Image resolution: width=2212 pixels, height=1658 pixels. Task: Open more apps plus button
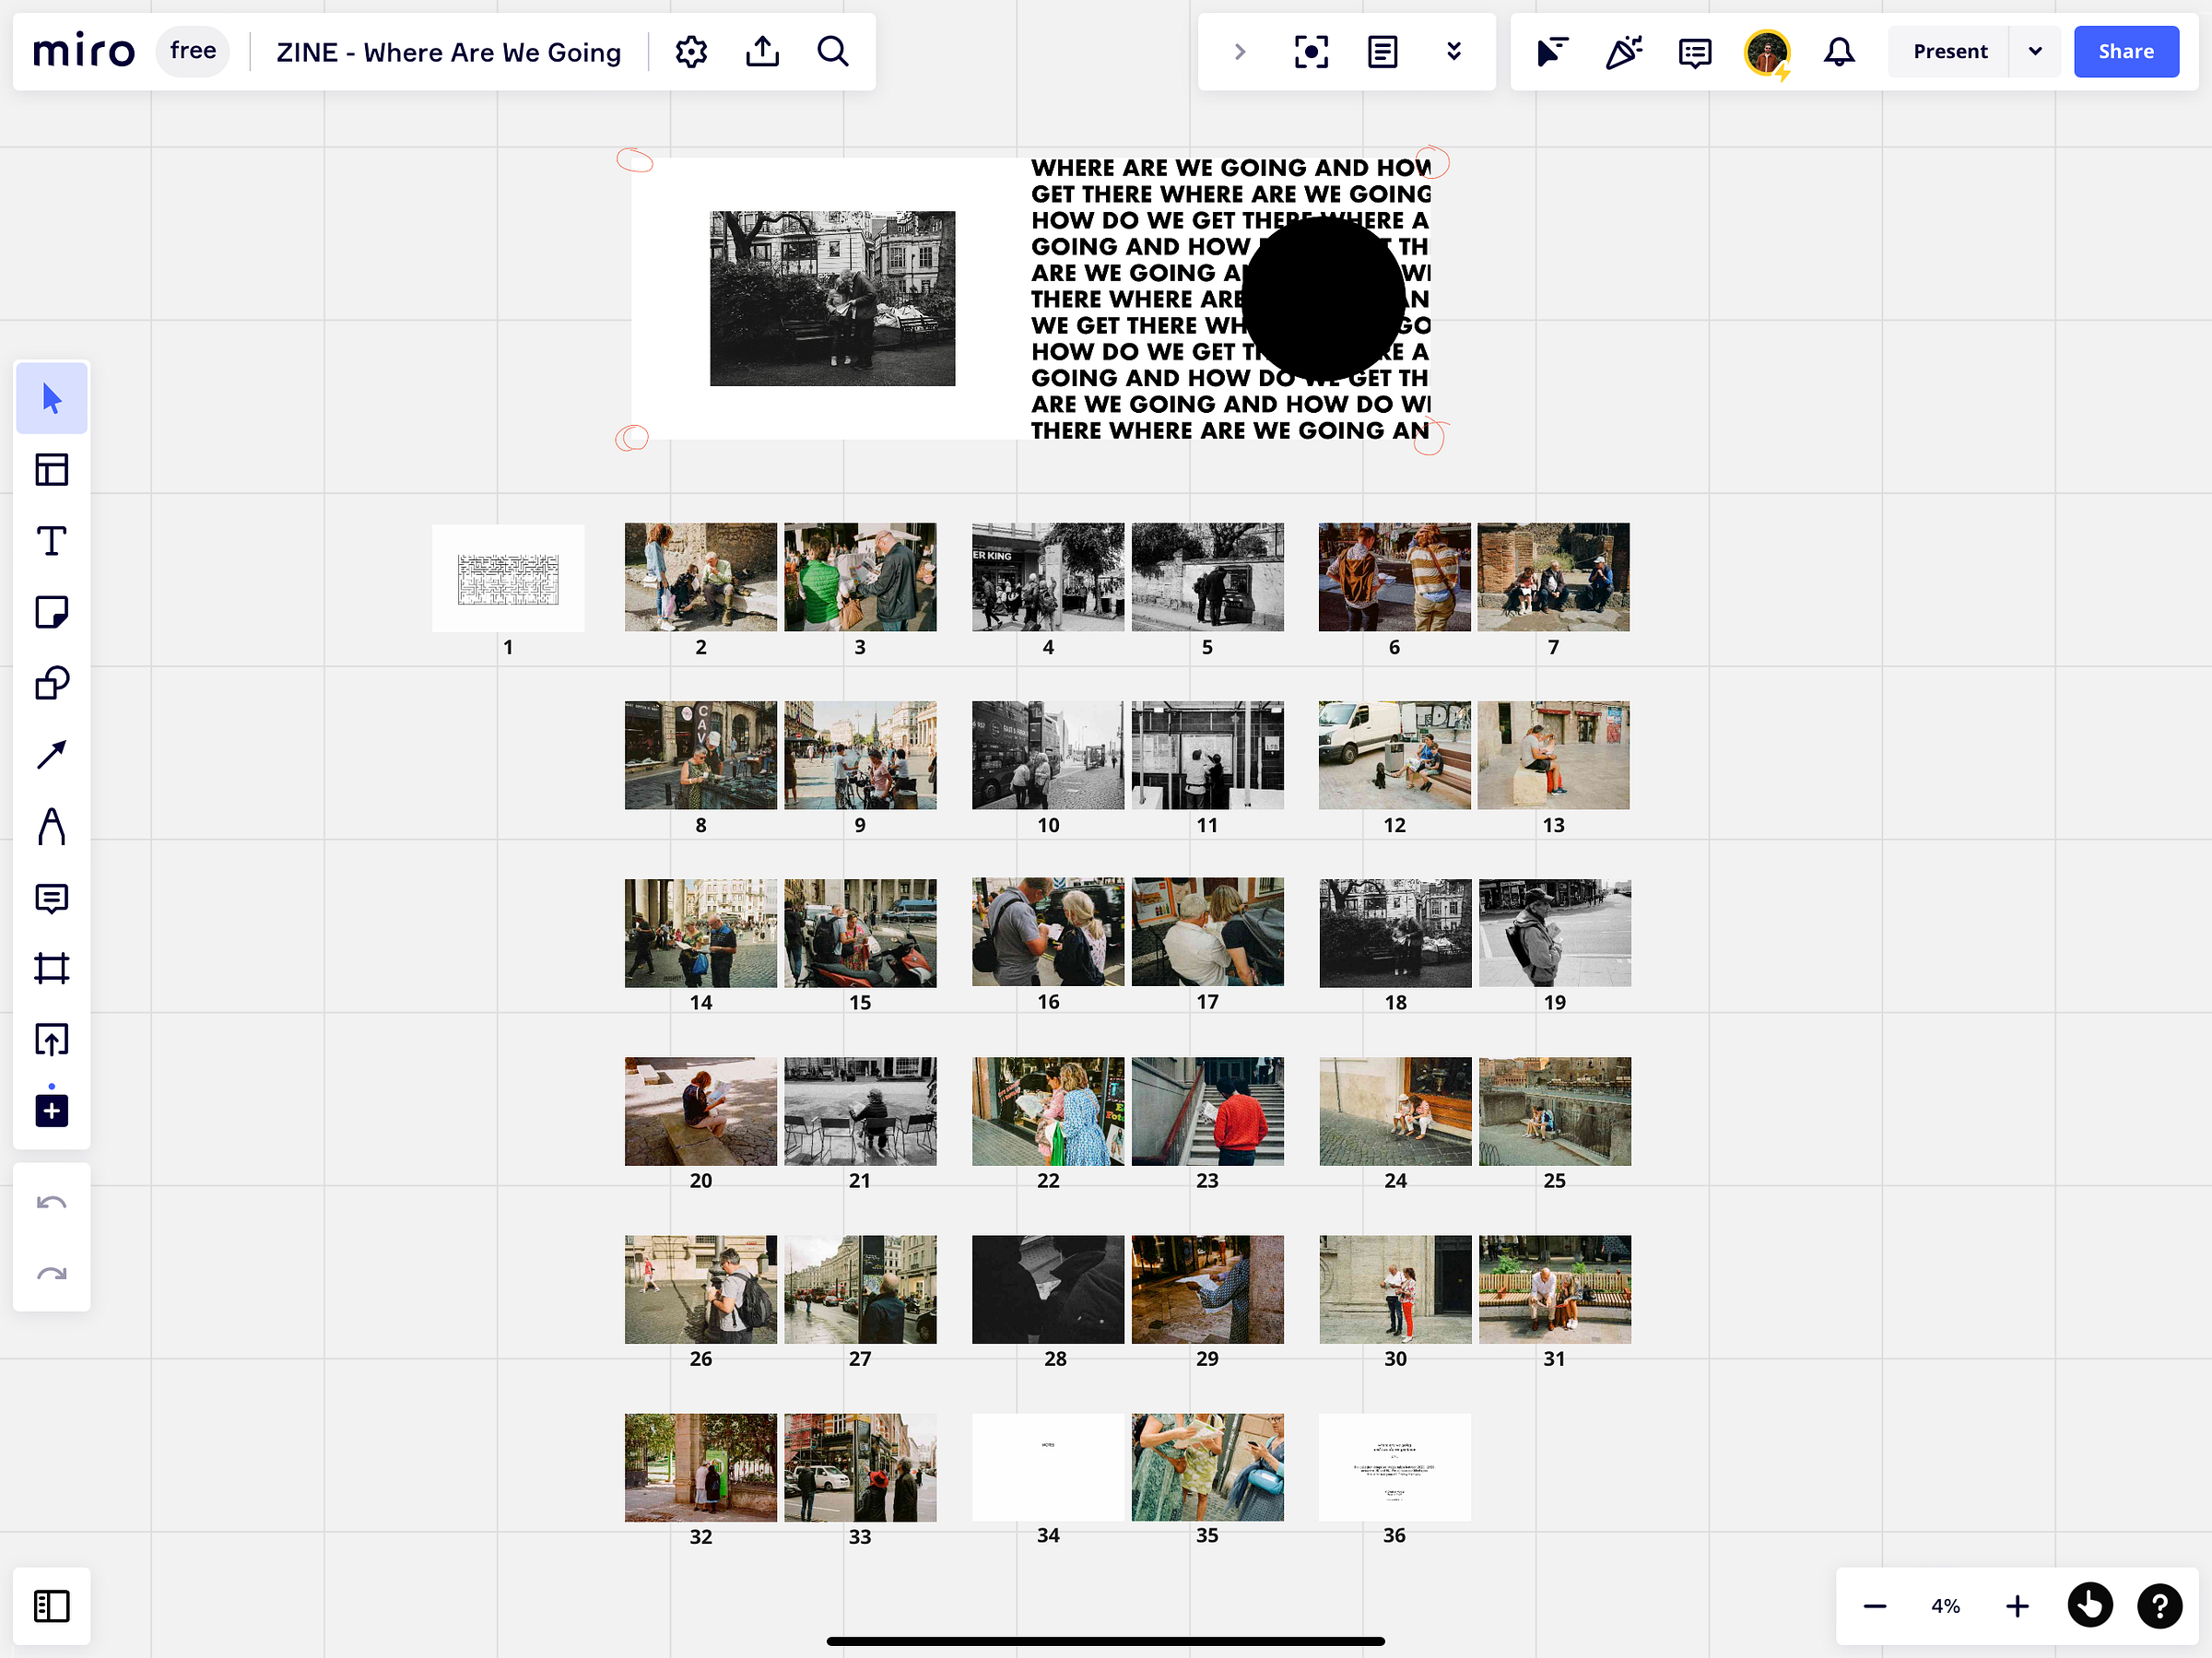[x=52, y=1110]
